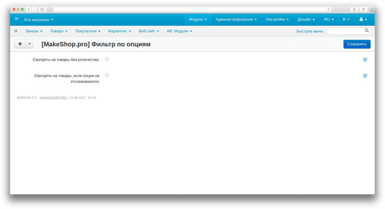Click the 'Сохранить' button
This screenshot has width=385, height=209.
[357, 44]
